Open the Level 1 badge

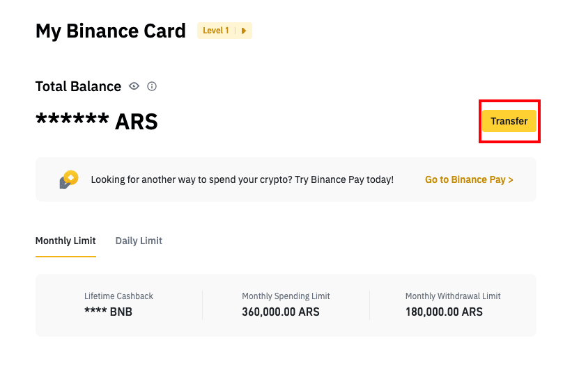point(224,31)
